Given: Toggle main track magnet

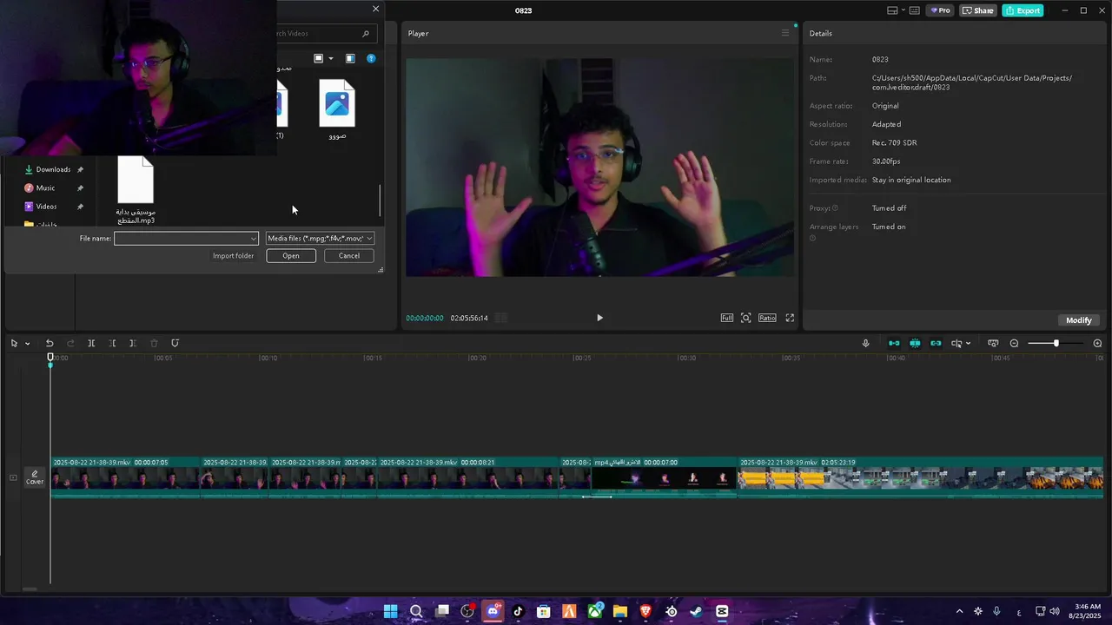Looking at the screenshot, I should click(894, 344).
